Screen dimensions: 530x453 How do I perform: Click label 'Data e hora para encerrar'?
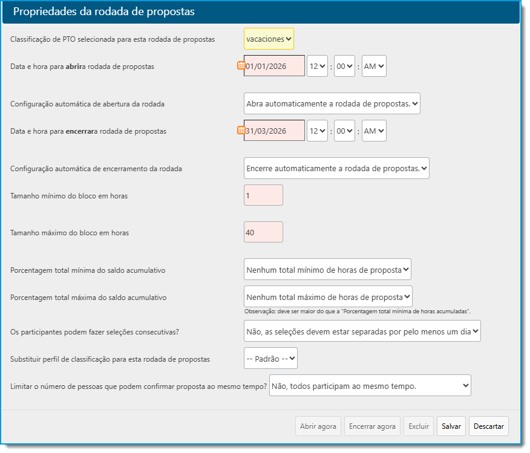click(88, 131)
